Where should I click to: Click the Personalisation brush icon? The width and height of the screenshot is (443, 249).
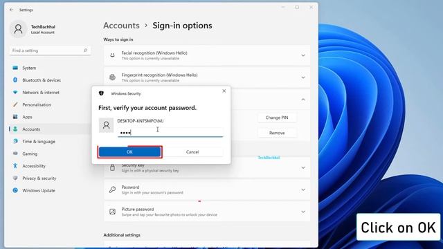[x=15, y=104]
